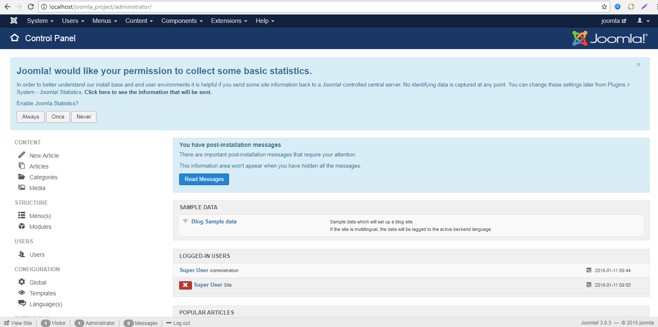
Task: Click the 2018-01-11 09:44 timestamp
Action: tap(612, 270)
